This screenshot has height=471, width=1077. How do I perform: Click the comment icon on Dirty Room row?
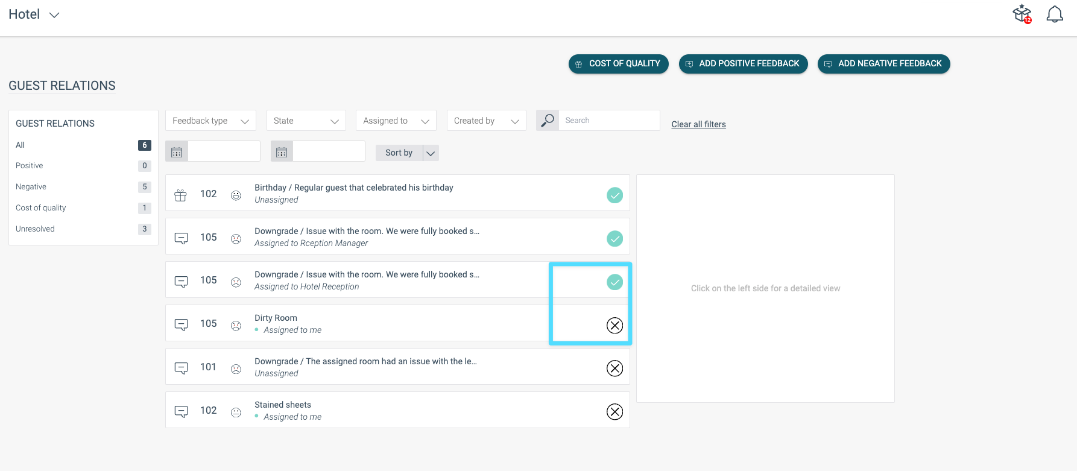coord(181,325)
